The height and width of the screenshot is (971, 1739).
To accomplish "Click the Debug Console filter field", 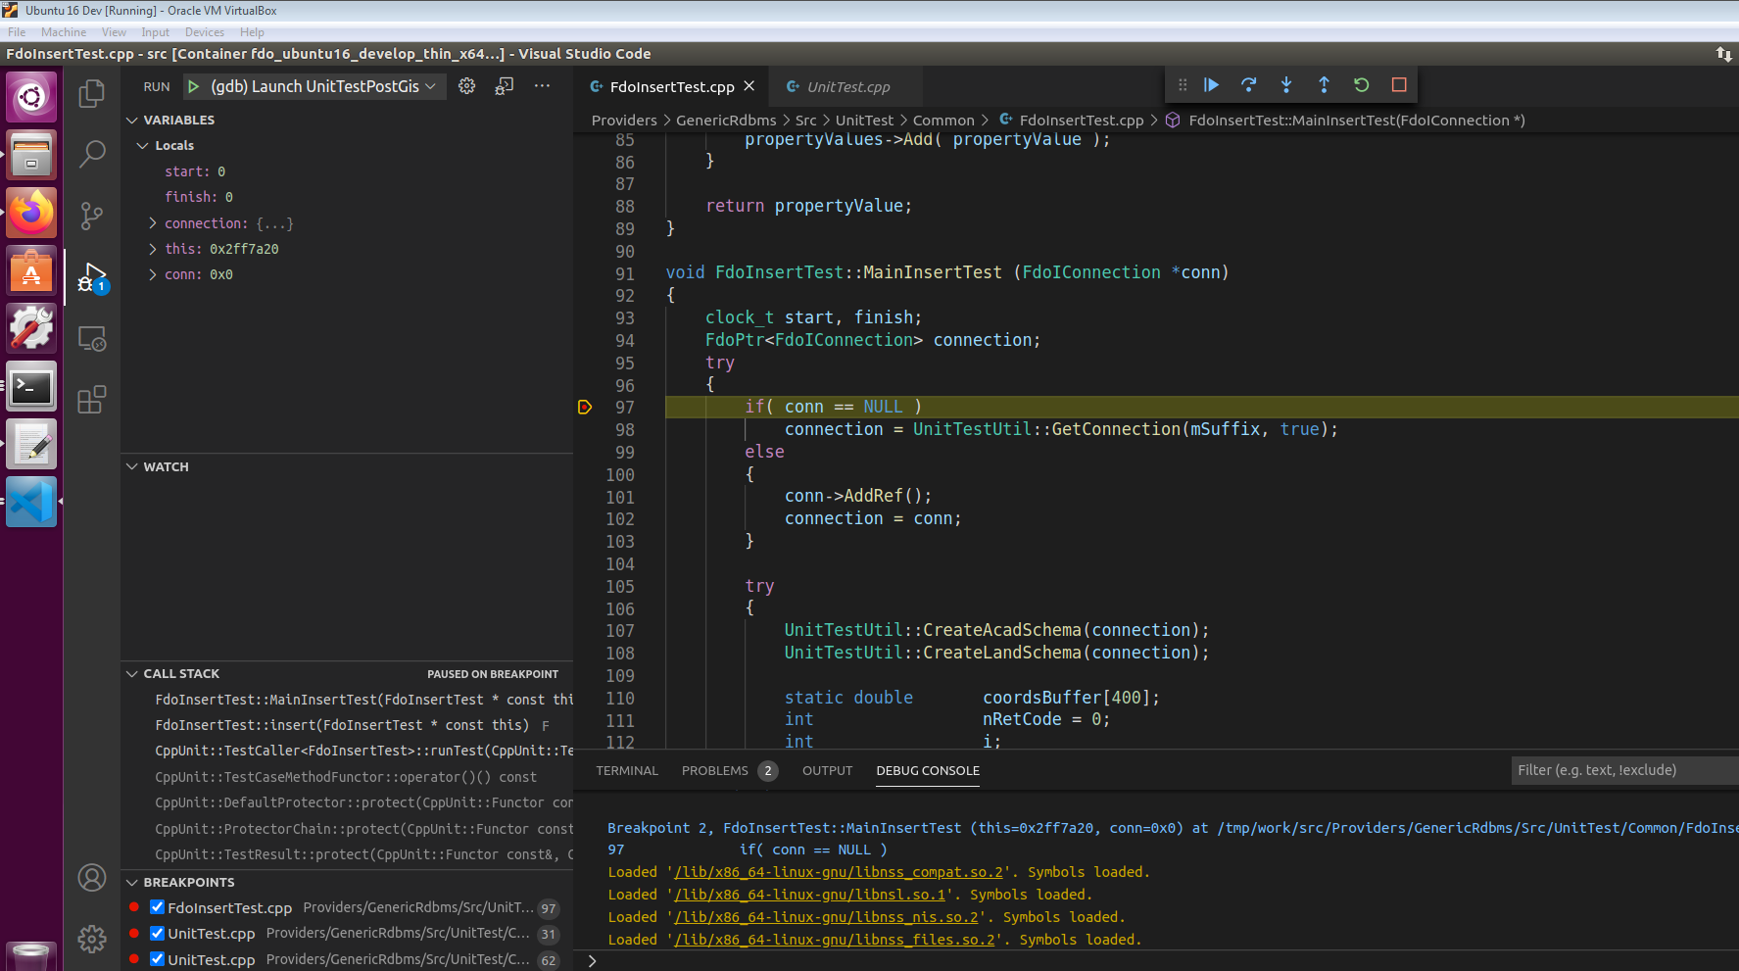I will [x=1621, y=770].
